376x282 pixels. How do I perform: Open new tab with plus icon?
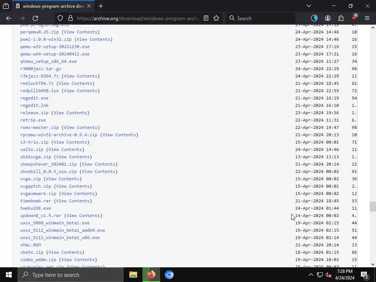101,6
